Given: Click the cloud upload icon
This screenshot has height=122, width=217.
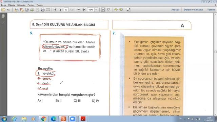Looking at the screenshot, I should (32, 10).
